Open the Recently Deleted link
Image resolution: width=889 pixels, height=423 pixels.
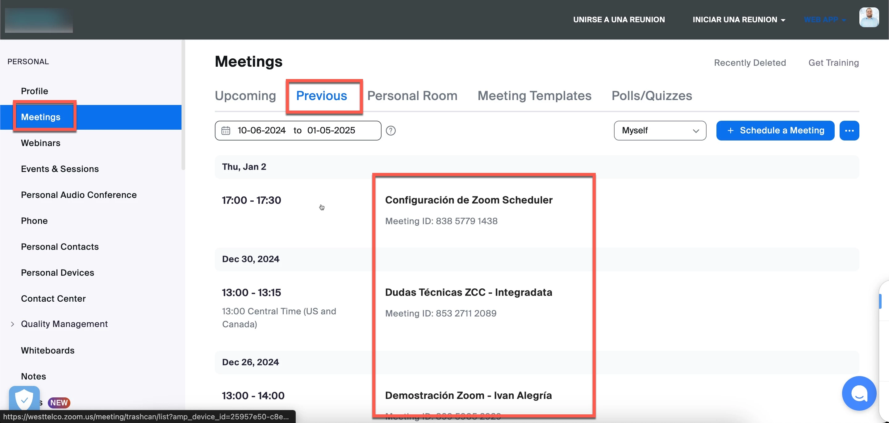click(749, 63)
